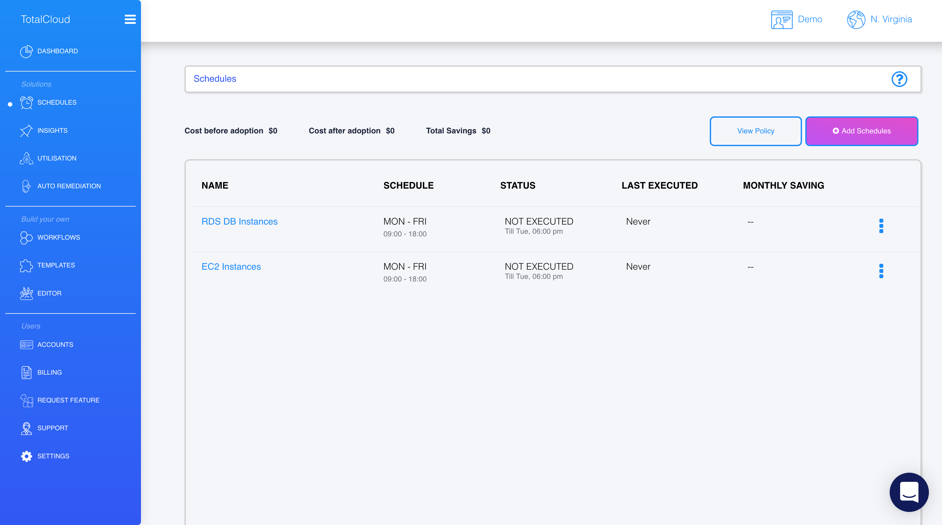Click the Utilisation recycle gear icon

point(26,159)
